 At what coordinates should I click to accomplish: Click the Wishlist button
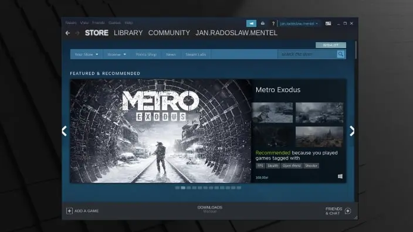pyautogui.click(x=331, y=45)
